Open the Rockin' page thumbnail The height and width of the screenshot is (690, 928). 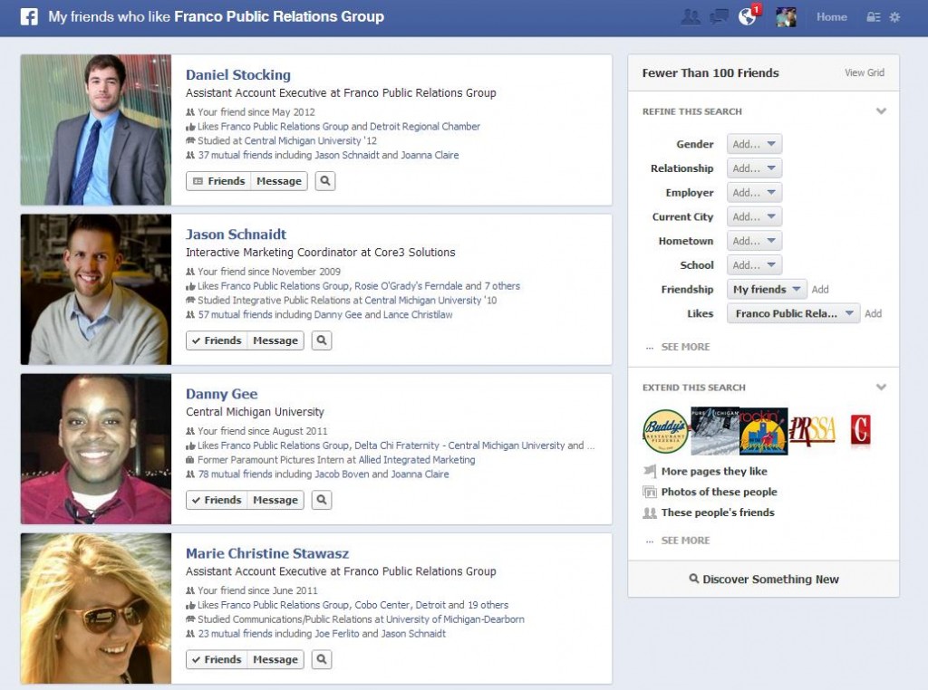pos(763,431)
